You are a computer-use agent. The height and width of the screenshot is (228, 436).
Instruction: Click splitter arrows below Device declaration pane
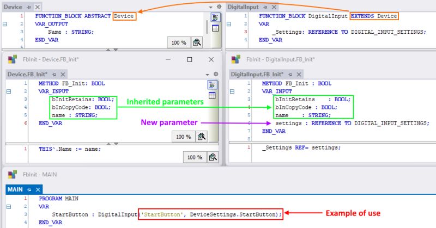pyautogui.click(x=112, y=50)
